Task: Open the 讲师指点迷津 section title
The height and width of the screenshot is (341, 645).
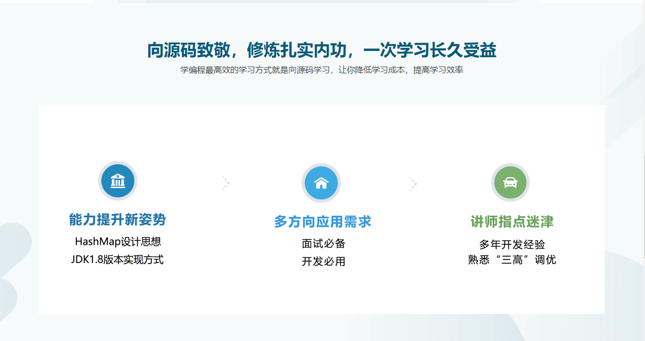Action: [512, 222]
